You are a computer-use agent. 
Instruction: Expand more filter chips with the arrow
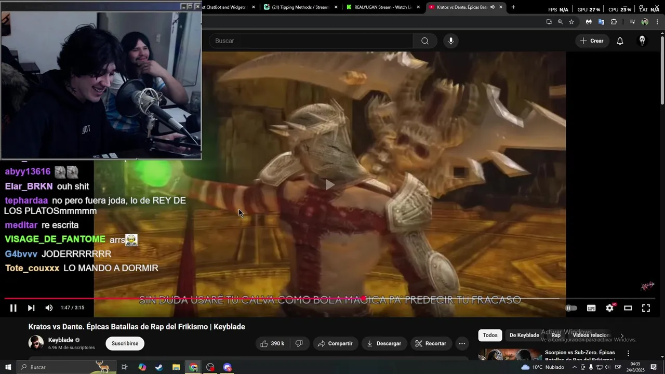pos(622,336)
